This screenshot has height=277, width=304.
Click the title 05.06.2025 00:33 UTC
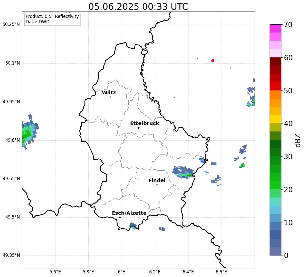point(138,7)
